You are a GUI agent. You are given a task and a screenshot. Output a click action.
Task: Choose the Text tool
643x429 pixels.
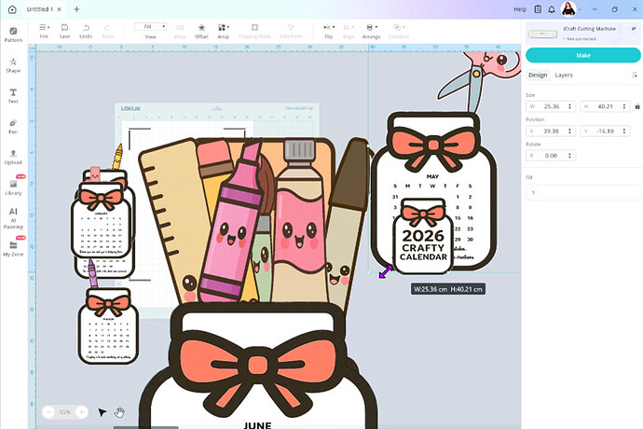point(13,95)
